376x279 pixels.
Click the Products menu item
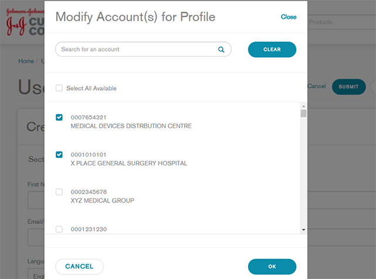point(320,22)
